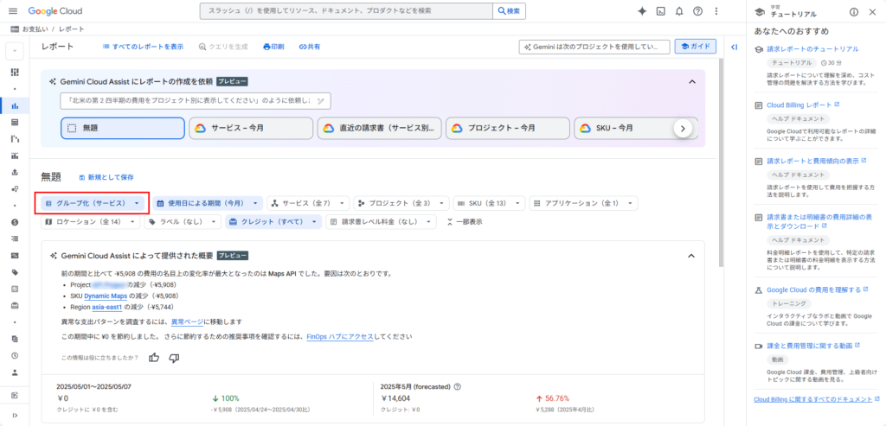Click すべてのレポートを表示
This screenshot has width=886, height=426.
[x=143, y=47]
